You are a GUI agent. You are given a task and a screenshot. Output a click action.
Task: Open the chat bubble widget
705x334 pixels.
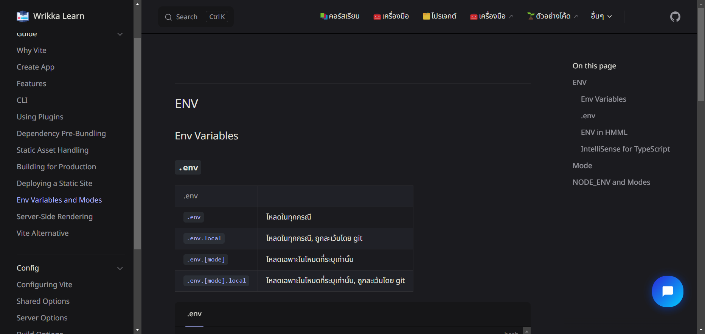coord(668,291)
